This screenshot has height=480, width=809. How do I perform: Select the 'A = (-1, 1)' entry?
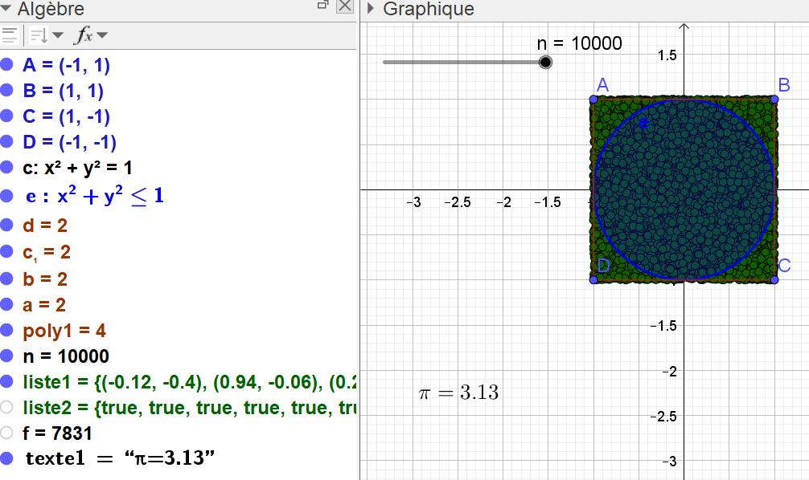point(66,65)
